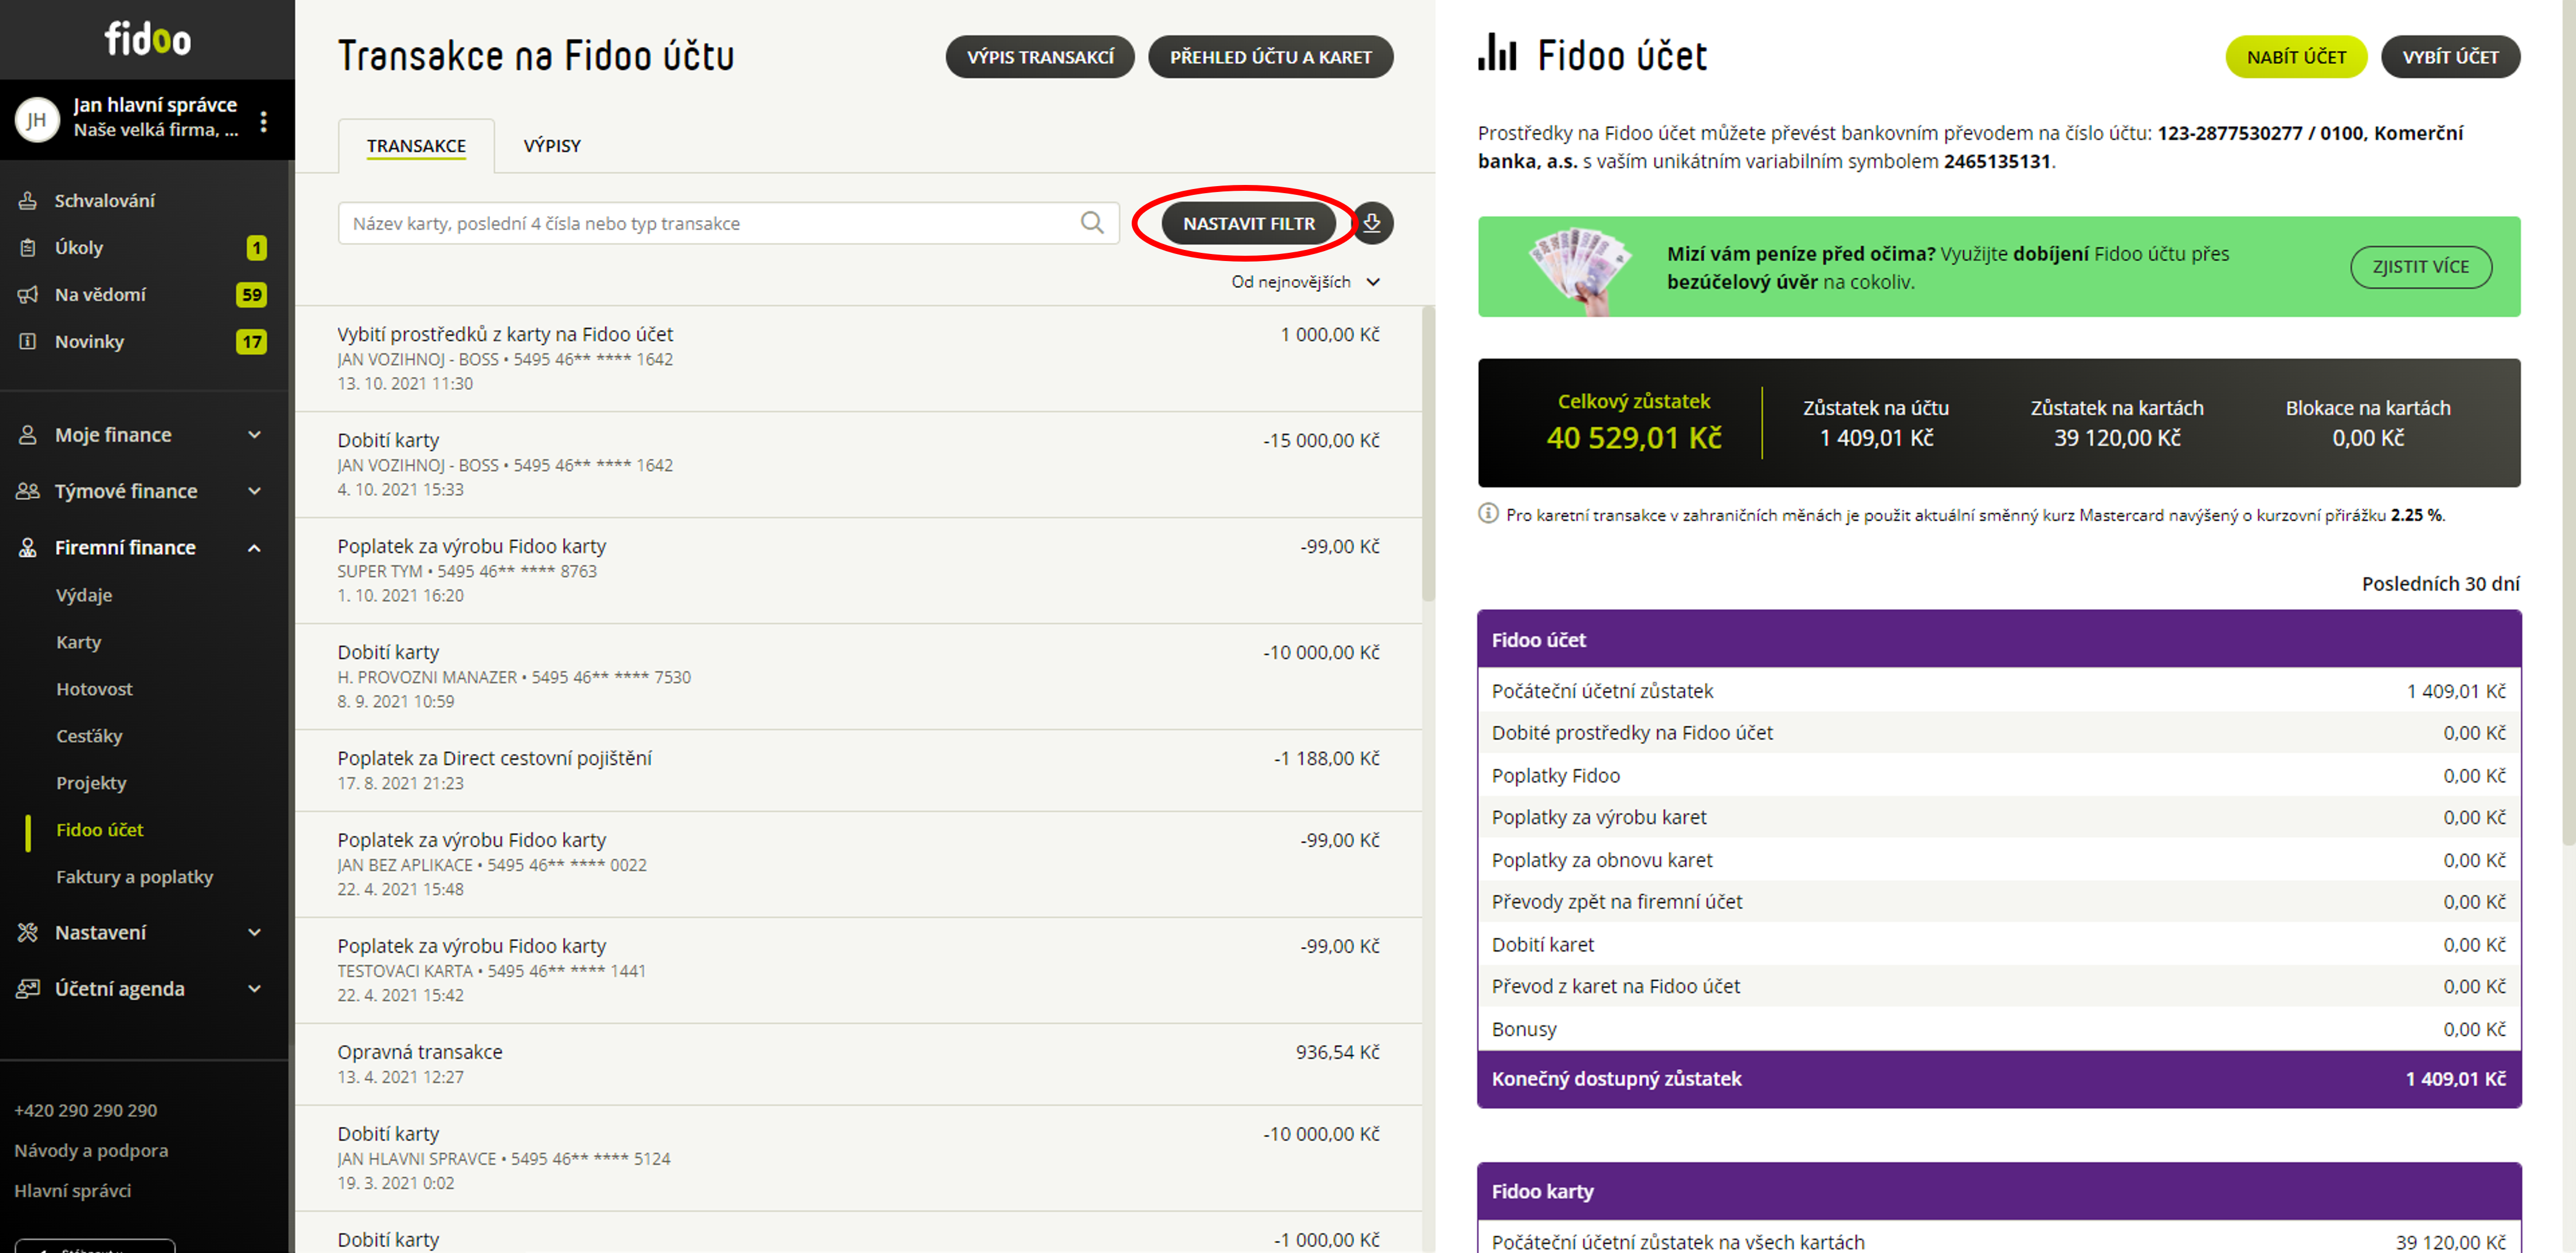Viewport: 2576px width, 1253px height.
Task: Open the Návody a podpora link
Action: tap(91, 1150)
